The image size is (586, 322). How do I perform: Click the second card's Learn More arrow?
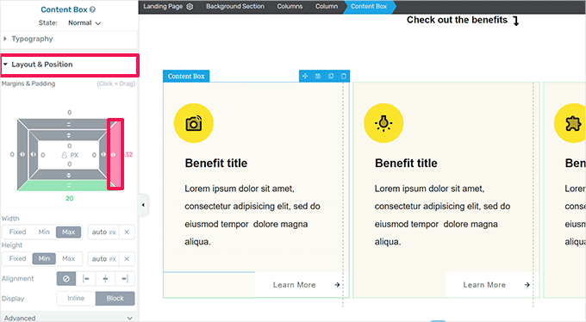click(x=527, y=285)
